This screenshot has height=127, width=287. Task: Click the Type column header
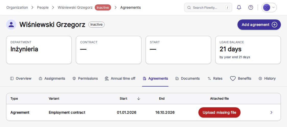click(x=14, y=99)
